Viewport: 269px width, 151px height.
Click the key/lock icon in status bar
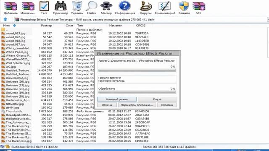(x=8, y=146)
